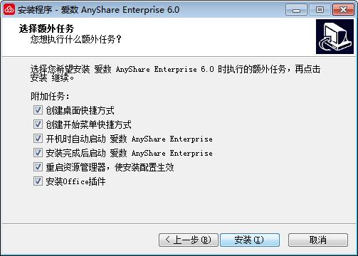Click the instruction paragraph about 额外任务

175,73
